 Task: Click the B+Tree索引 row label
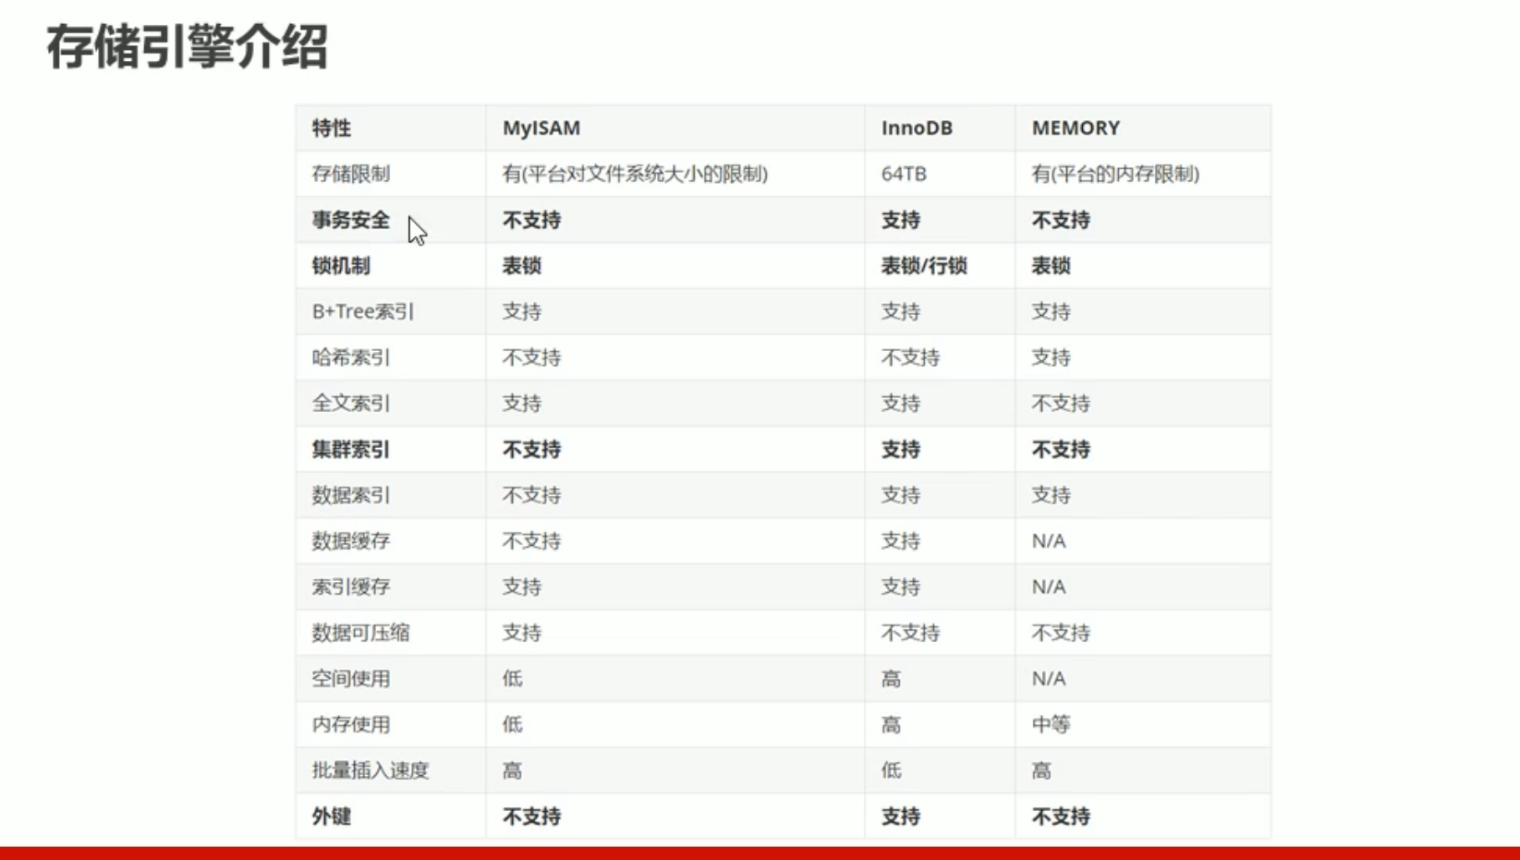363,311
